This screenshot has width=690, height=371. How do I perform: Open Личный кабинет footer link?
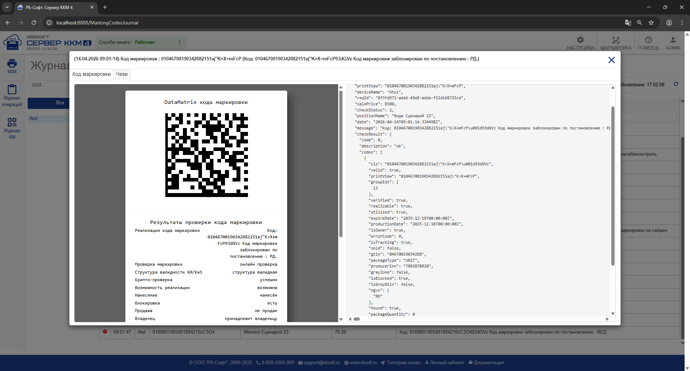coord(445,363)
